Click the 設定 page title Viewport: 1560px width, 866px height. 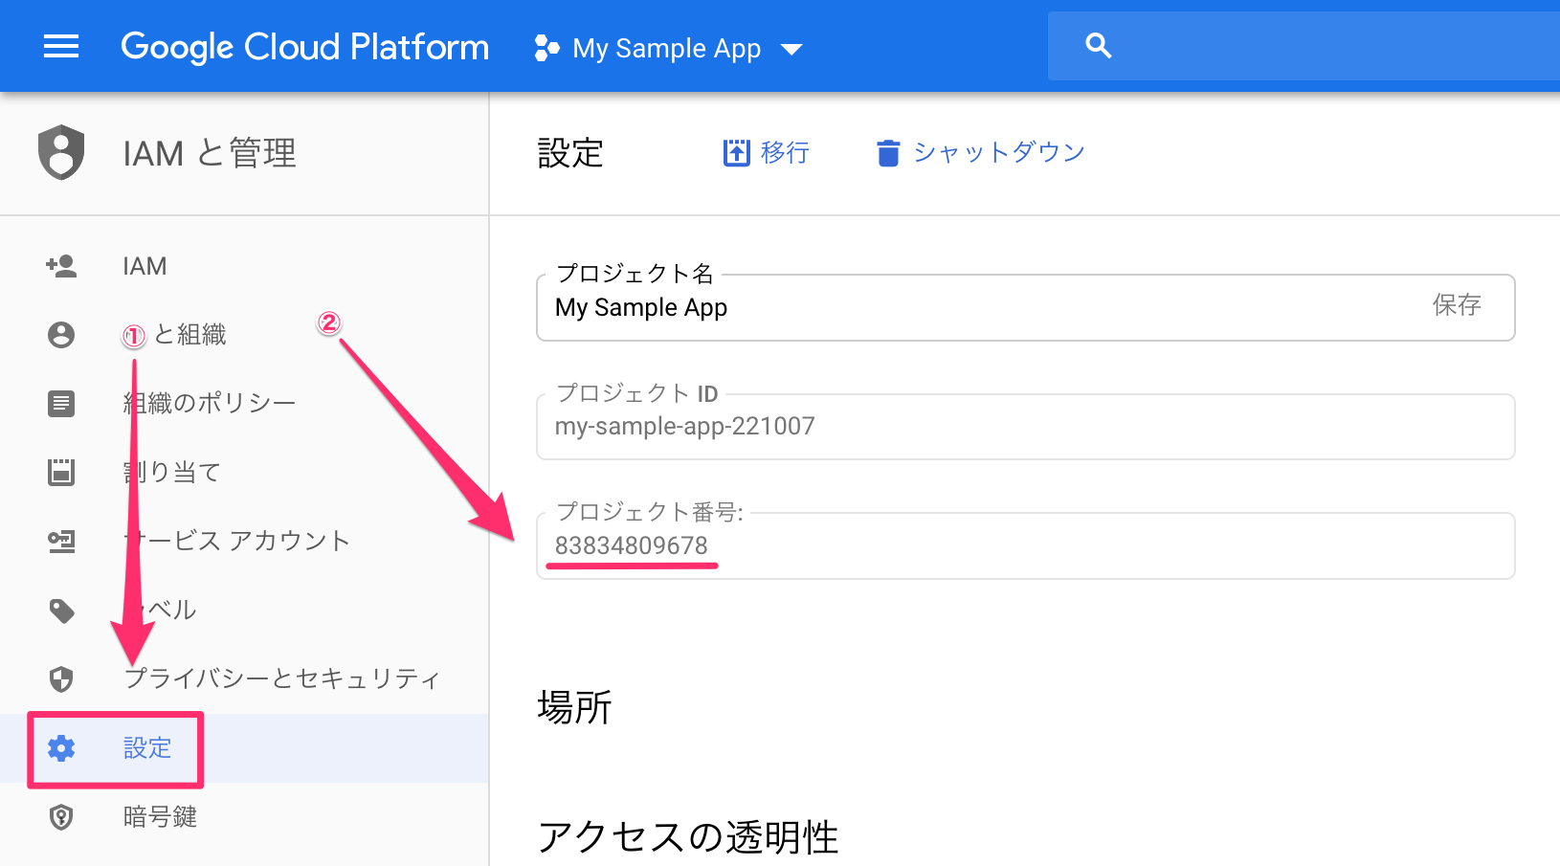pyautogui.click(x=570, y=153)
